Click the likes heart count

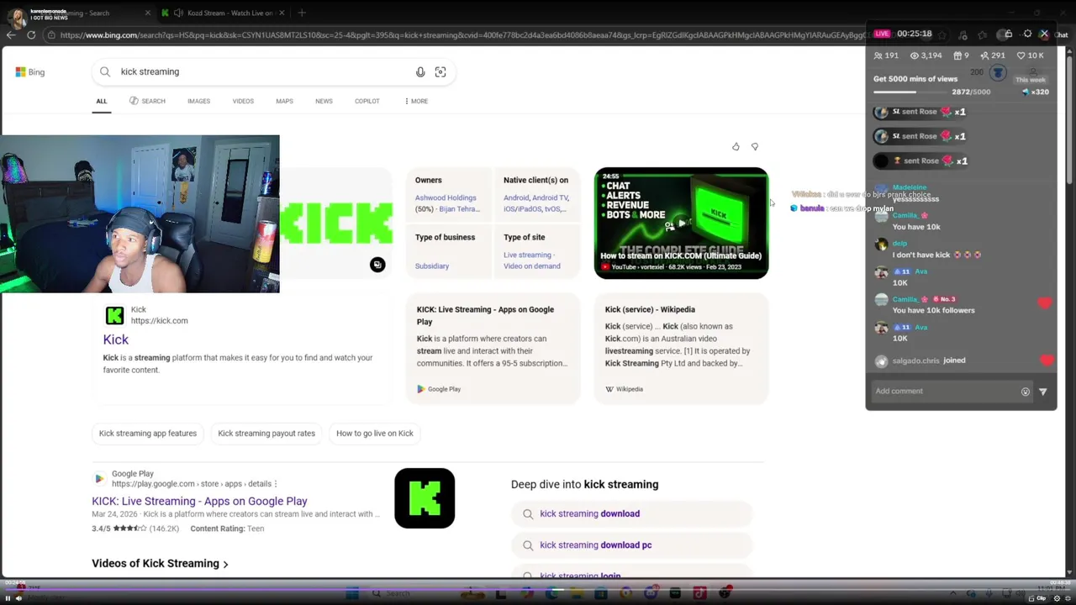click(1031, 55)
